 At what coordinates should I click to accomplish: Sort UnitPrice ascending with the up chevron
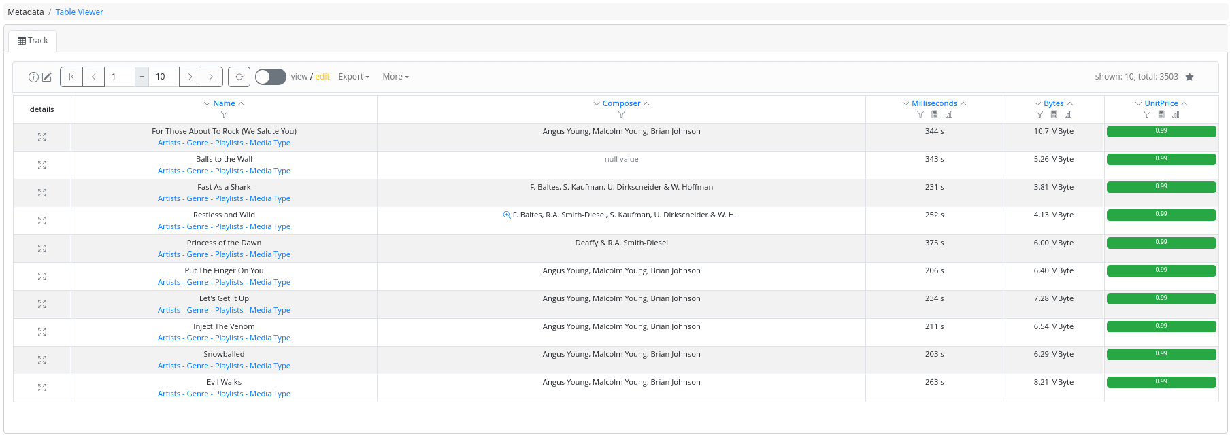click(1184, 104)
